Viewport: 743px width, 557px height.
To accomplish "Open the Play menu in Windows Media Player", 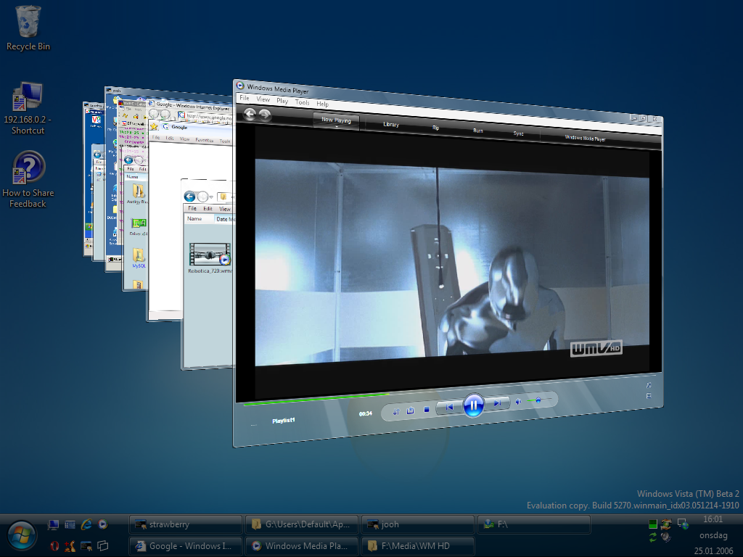I will 282,101.
